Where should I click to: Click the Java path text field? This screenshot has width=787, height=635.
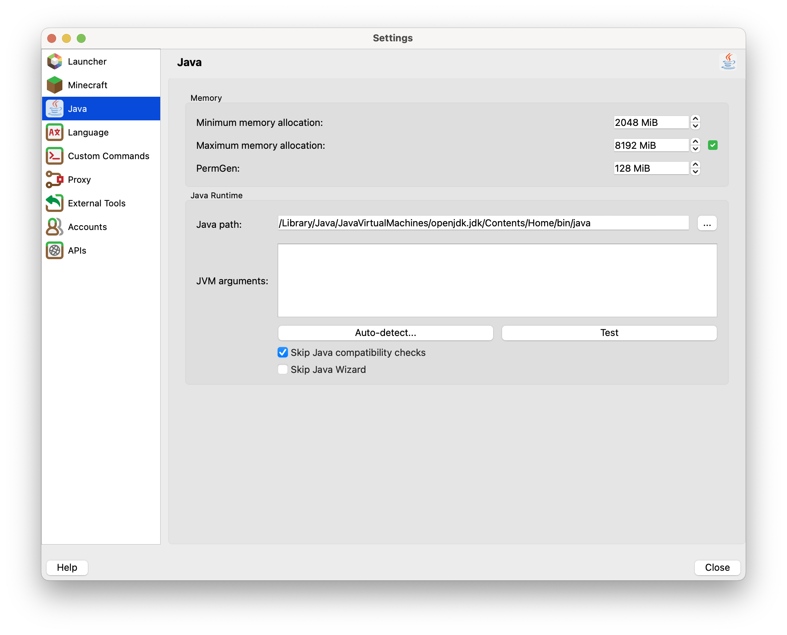pos(483,223)
